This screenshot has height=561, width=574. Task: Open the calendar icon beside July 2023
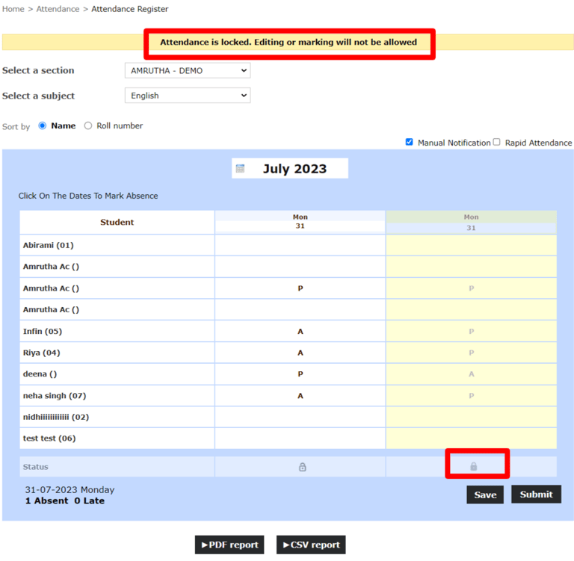(x=240, y=169)
